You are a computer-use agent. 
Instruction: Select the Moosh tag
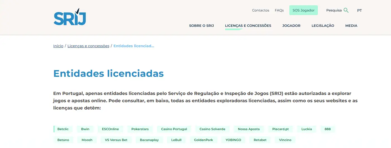click(87, 140)
